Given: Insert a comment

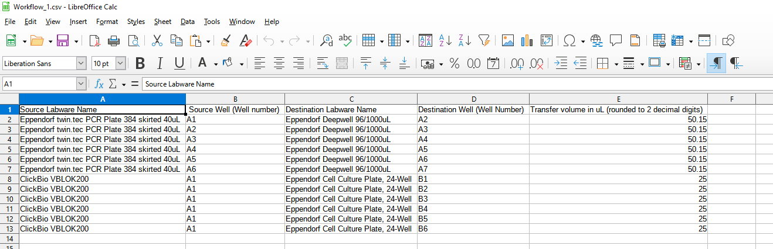Looking at the screenshot, I should (x=616, y=40).
